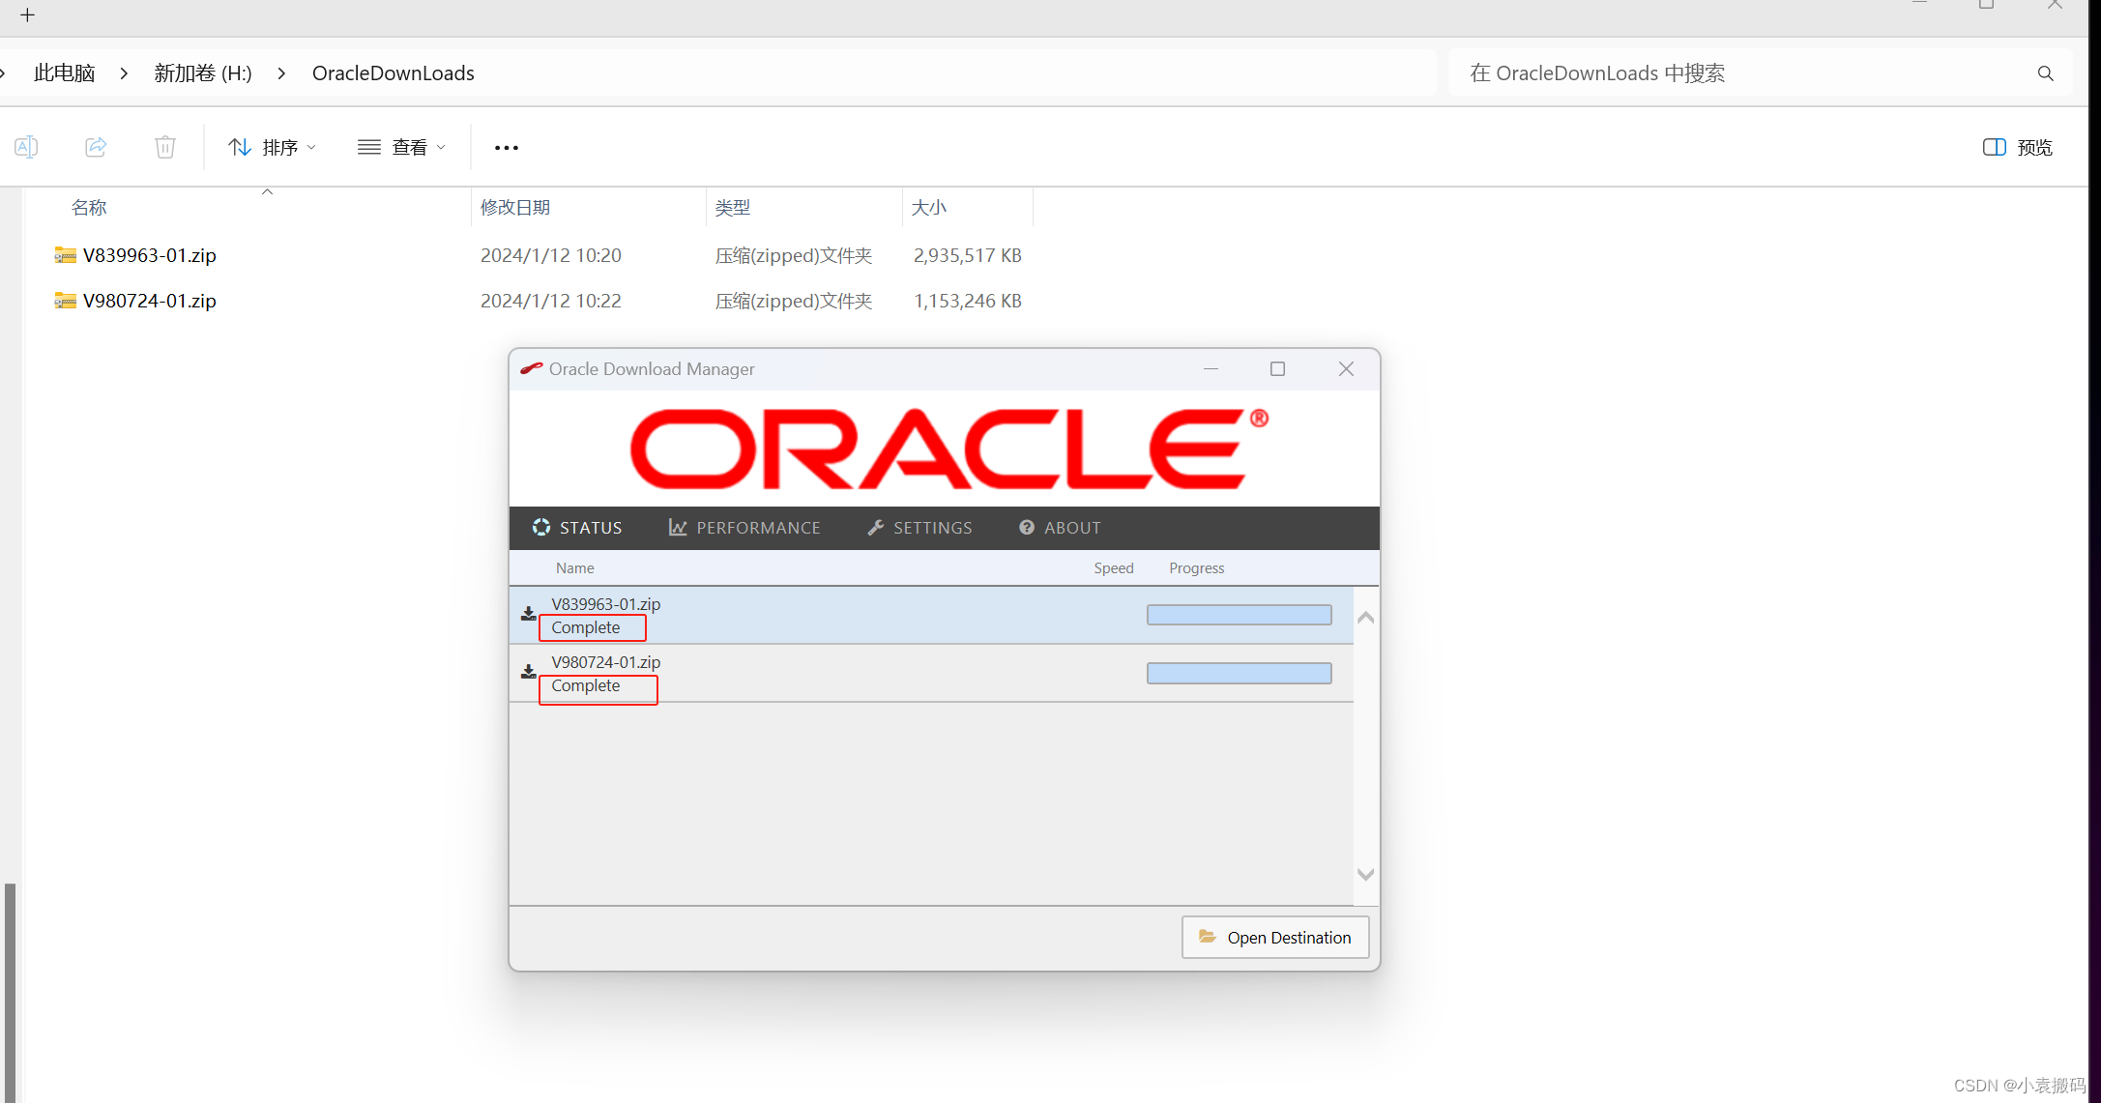
Task: Navigate to 此电脑 in the breadcrumb
Action: 64,73
